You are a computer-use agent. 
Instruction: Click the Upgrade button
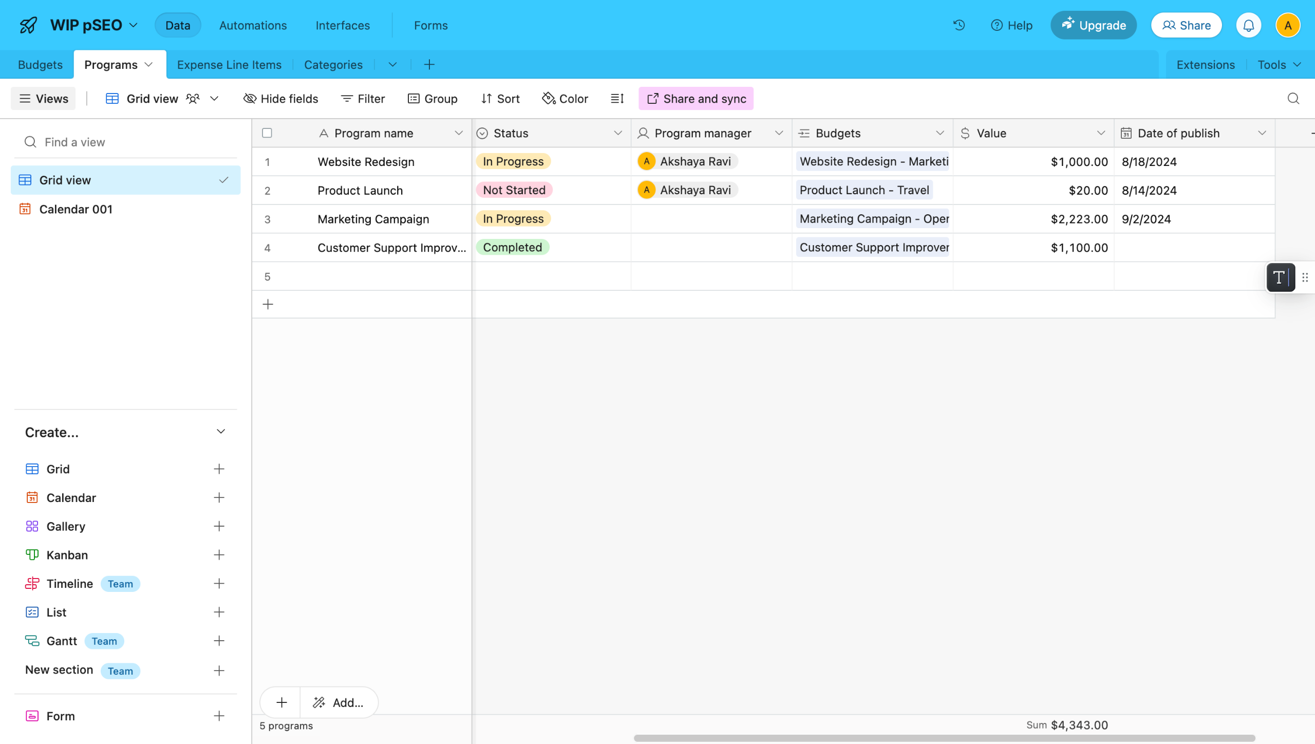pos(1094,25)
